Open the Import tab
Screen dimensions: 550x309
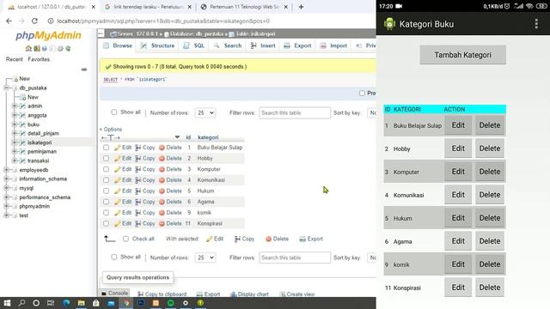coord(333,45)
